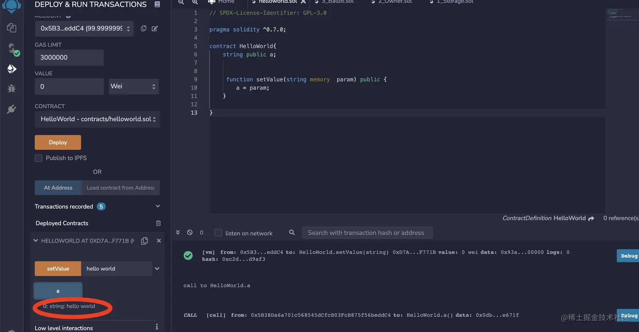The image size is (639, 332).
Task: Clear deployed contracts with the trash icon
Action: pyautogui.click(x=158, y=223)
